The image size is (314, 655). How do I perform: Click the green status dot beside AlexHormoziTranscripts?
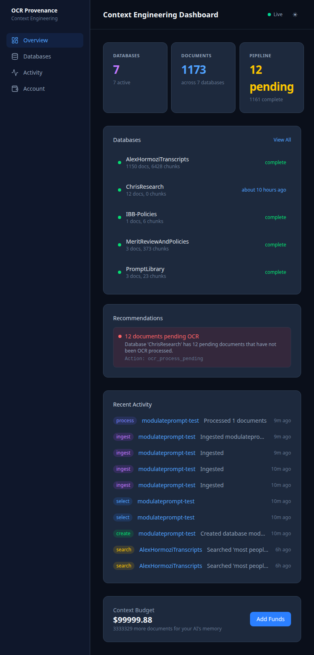coord(120,163)
